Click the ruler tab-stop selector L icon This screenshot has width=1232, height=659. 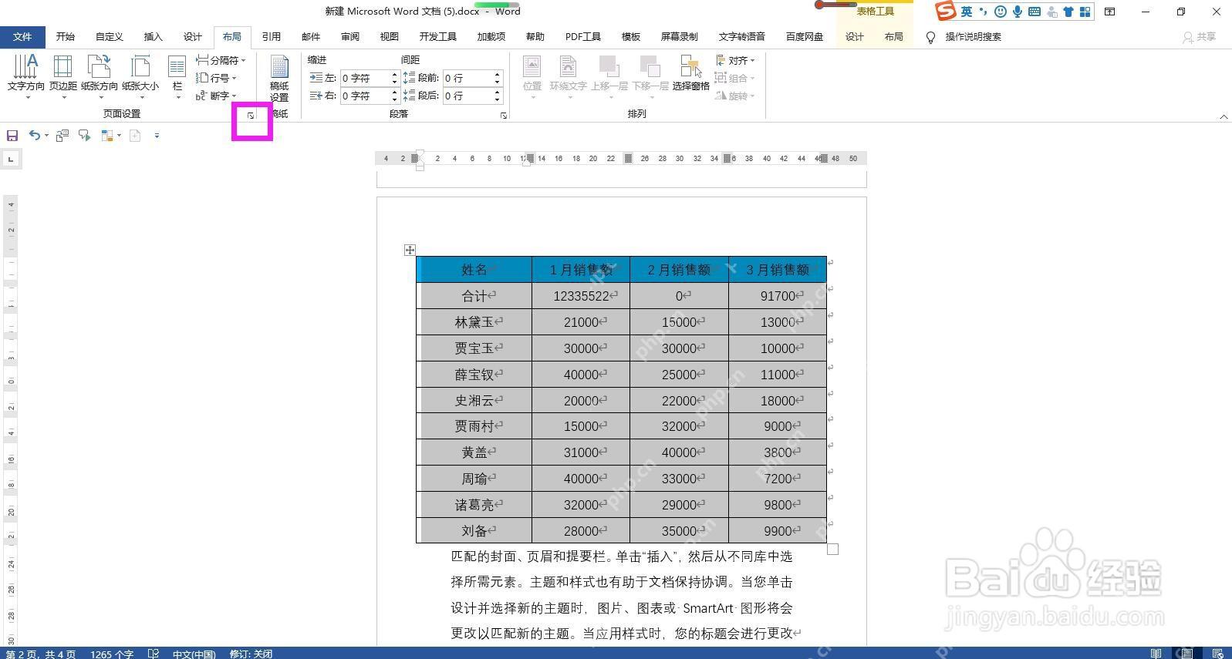click(11, 160)
